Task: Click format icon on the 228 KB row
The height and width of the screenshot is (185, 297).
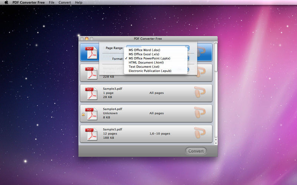Action: 201,73
